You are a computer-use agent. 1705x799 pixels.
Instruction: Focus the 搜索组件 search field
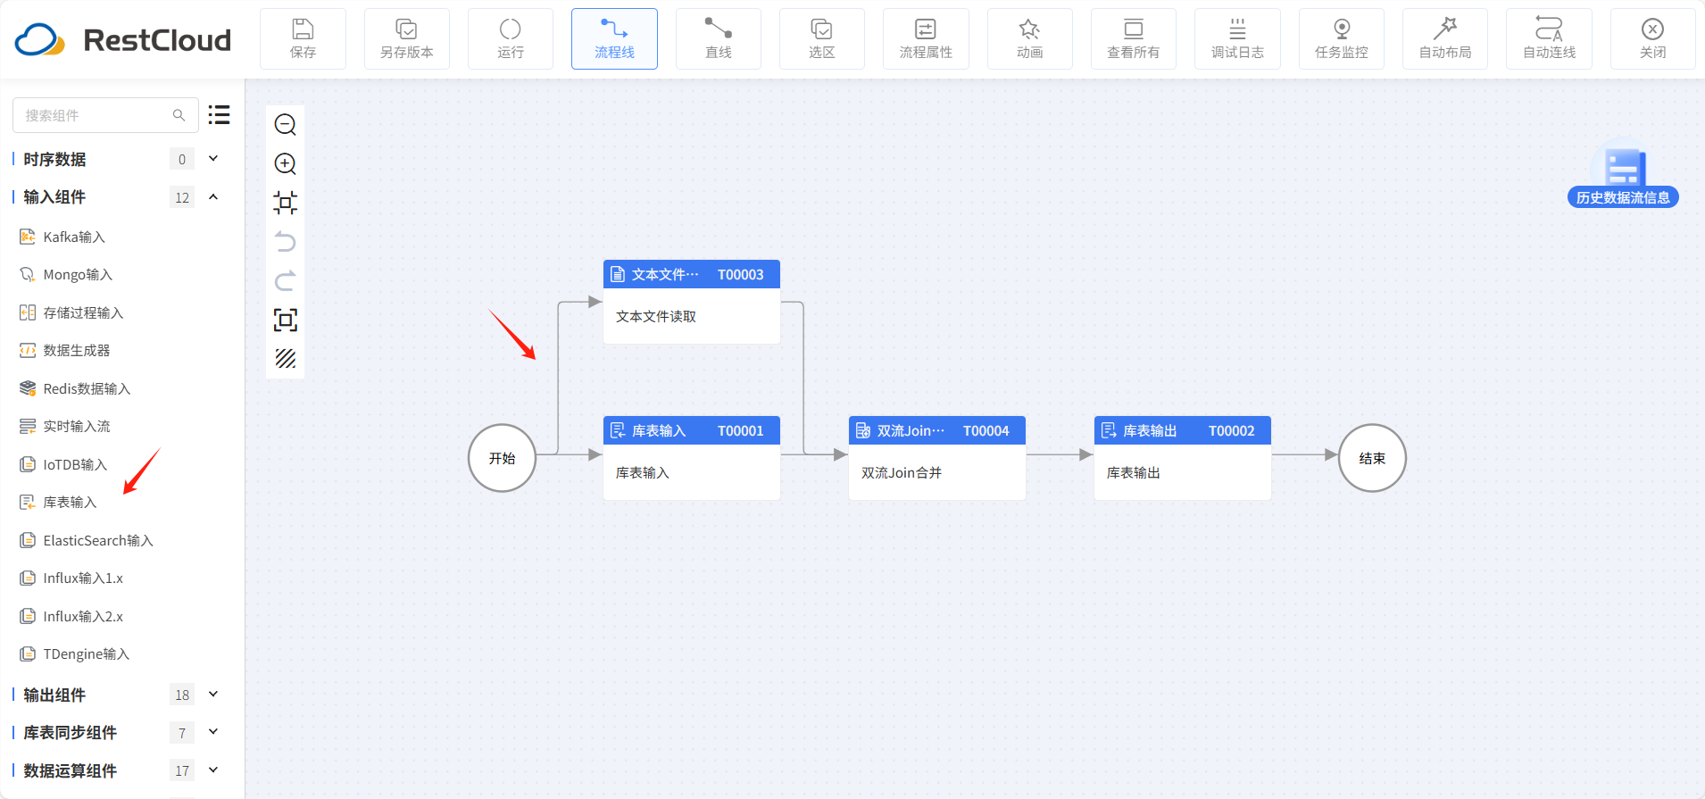coord(105,115)
